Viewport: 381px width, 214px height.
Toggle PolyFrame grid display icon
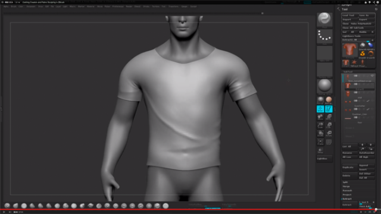click(x=329, y=142)
